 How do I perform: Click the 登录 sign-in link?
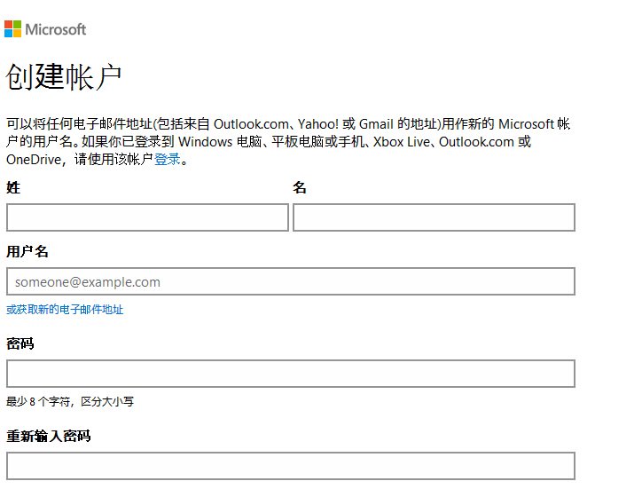[x=167, y=159]
